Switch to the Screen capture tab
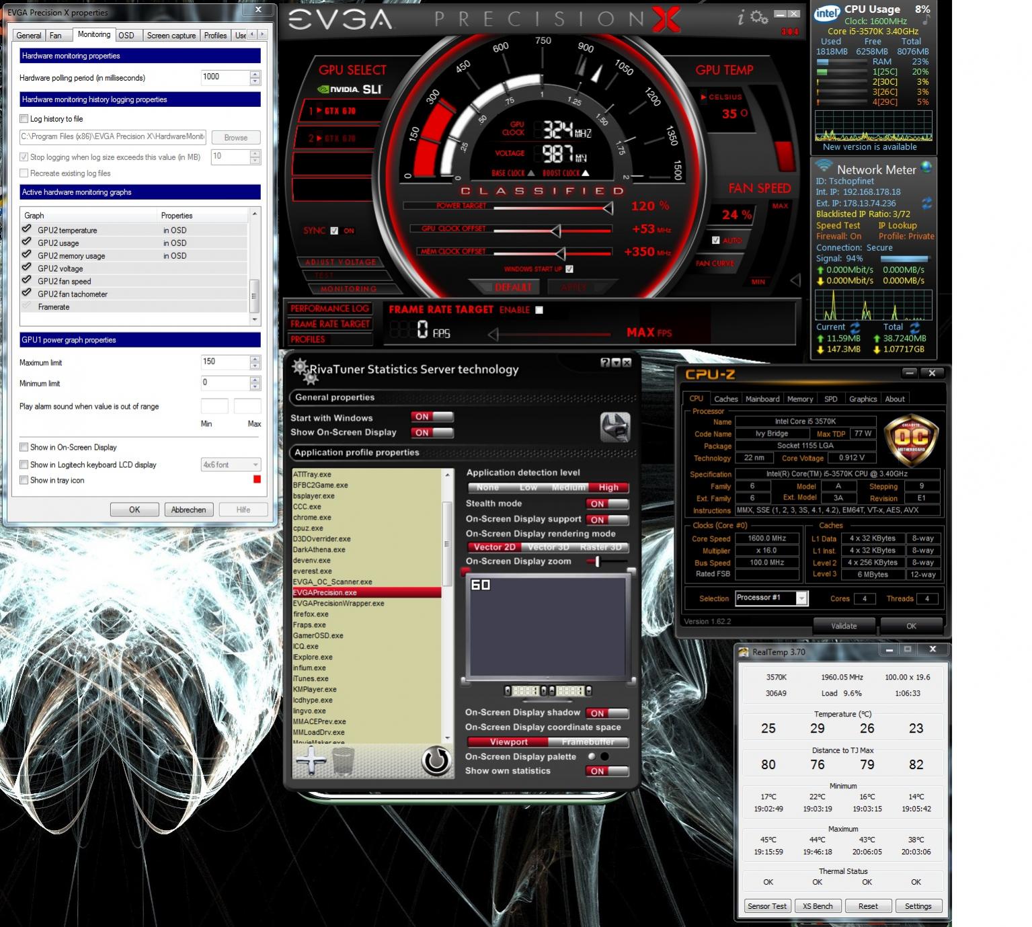The image size is (1032, 927). click(171, 35)
